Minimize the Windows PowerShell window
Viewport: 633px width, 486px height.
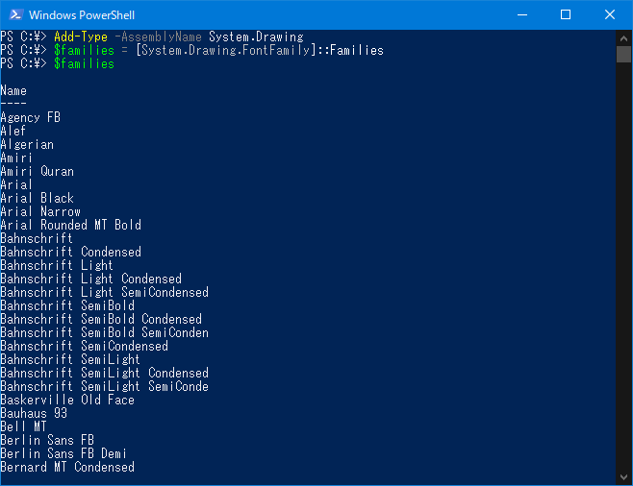tap(521, 14)
